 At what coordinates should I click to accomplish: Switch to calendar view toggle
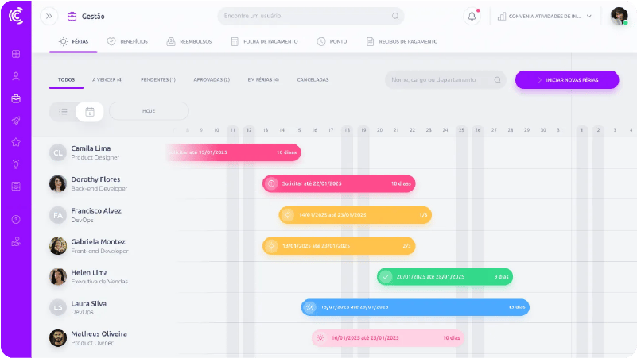point(90,112)
